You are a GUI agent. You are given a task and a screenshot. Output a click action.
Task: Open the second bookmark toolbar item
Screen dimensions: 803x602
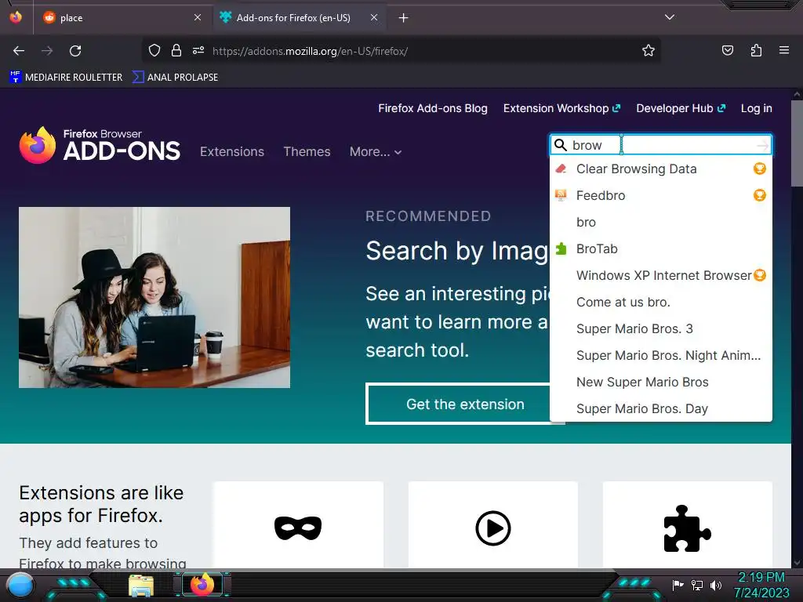click(176, 78)
